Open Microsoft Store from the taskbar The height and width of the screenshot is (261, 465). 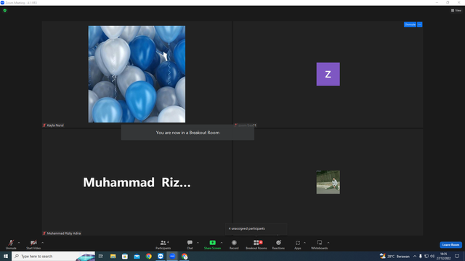coord(125,256)
